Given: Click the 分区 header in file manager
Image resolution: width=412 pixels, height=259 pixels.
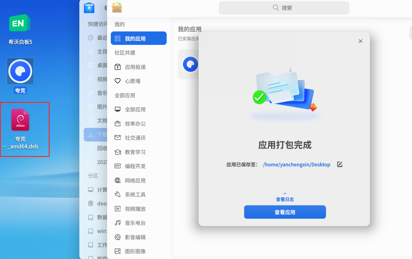Looking at the screenshot, I should pos(93,176).
